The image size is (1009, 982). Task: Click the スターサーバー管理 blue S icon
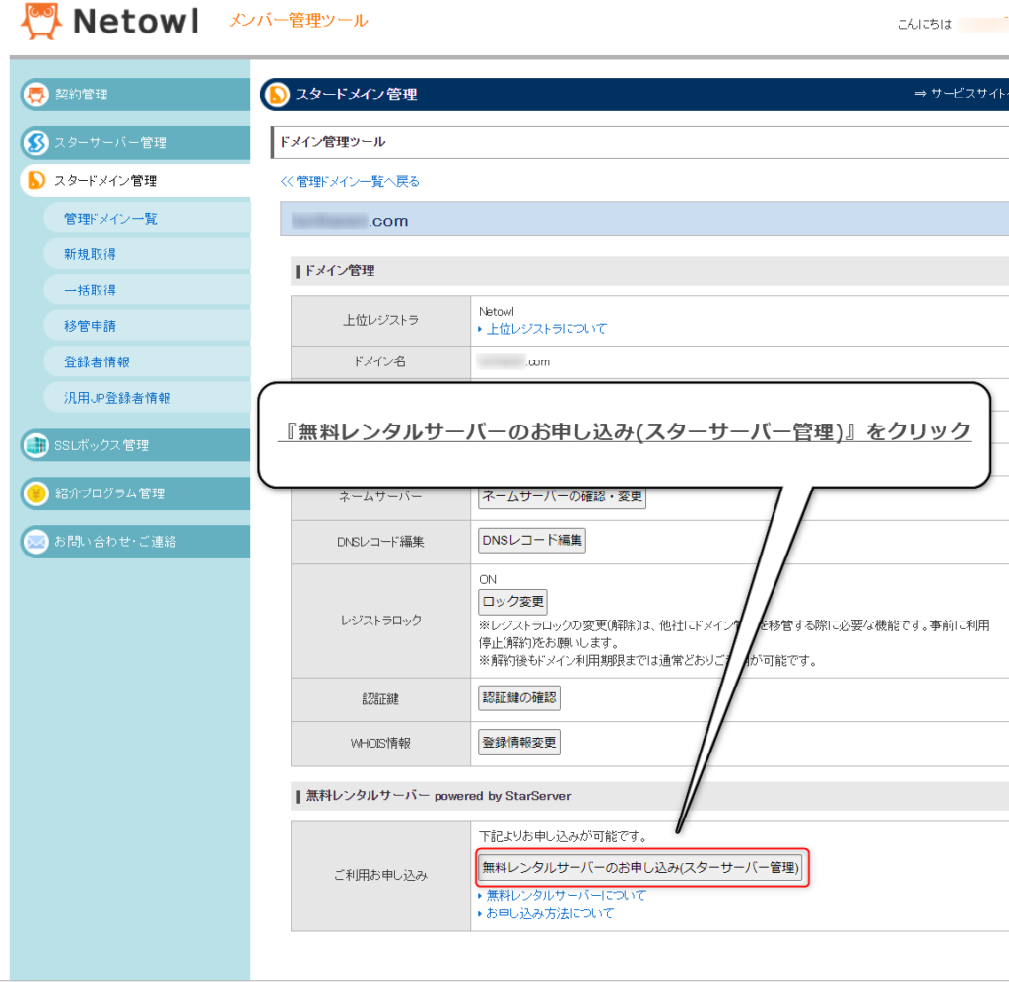(36, 142)
